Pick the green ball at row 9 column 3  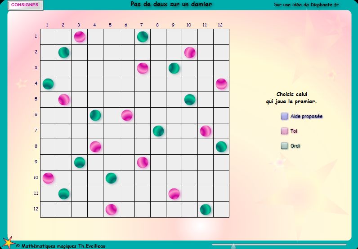coord(80,163)
